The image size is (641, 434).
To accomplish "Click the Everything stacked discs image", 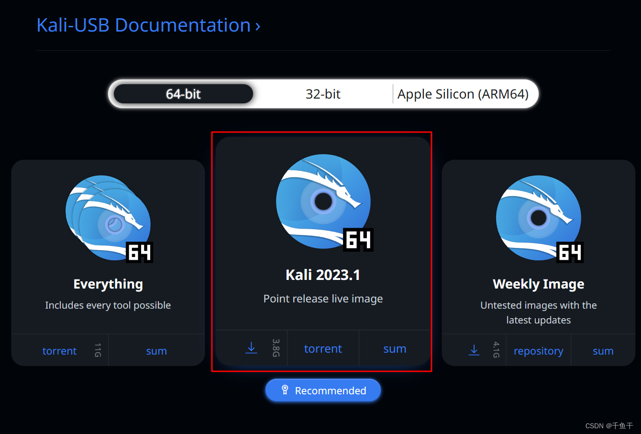I will [108, 218].
